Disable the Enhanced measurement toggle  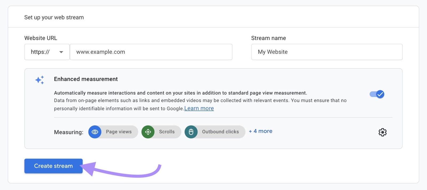point(377,94)
